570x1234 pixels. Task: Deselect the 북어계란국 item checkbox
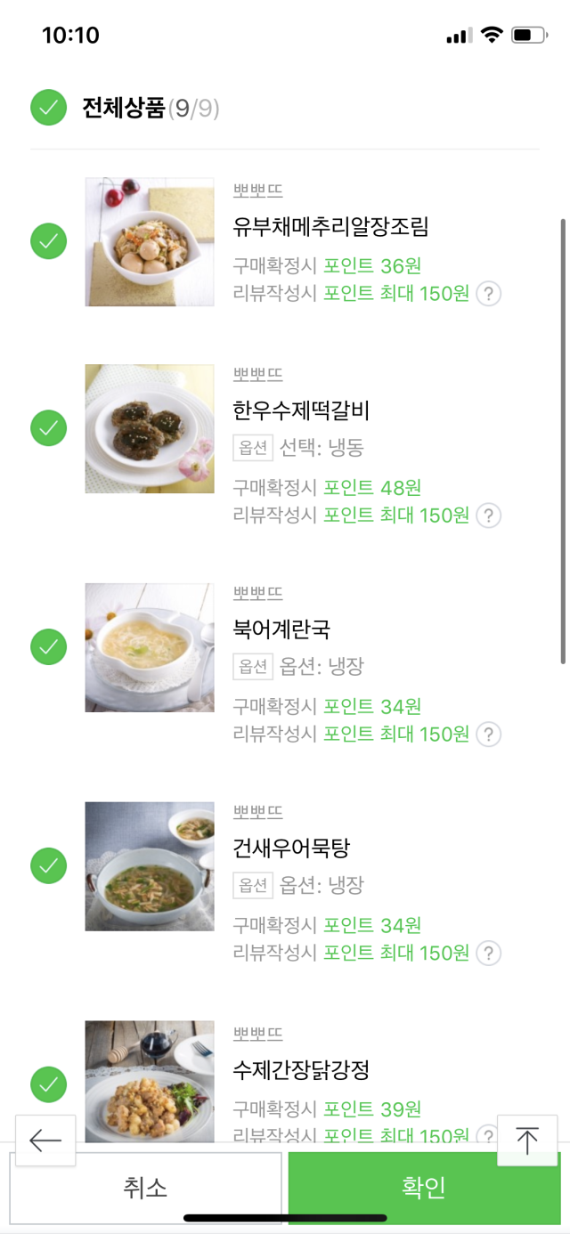[49, 647]
